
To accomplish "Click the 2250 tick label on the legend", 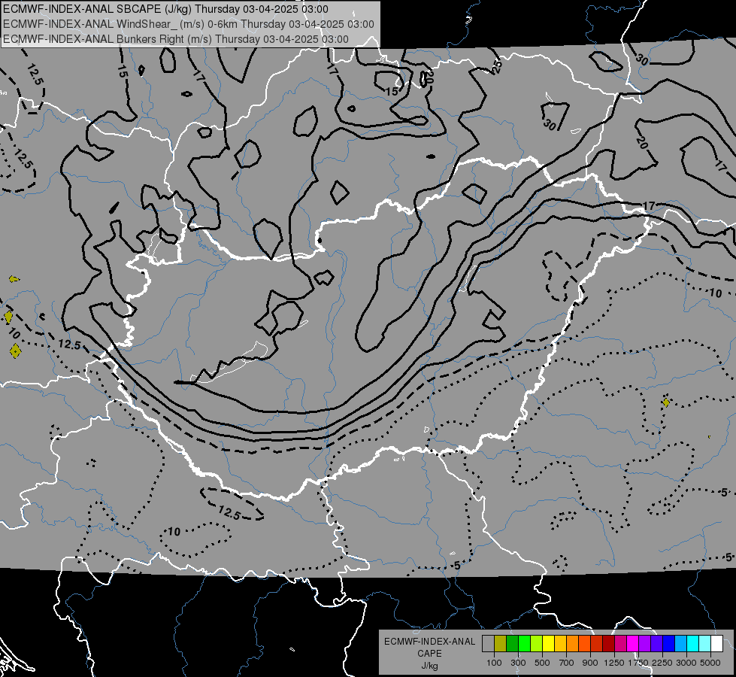I will point(662,663).
